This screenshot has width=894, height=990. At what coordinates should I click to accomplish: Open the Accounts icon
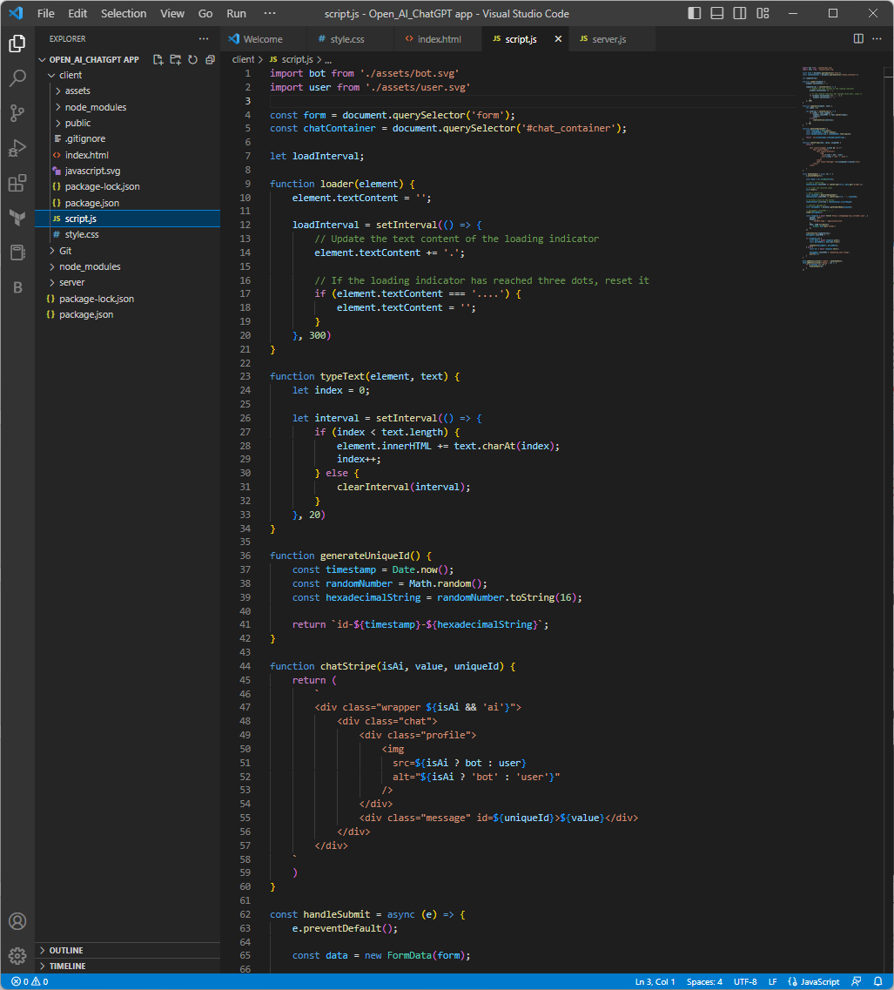pyautogui.click(x=17, y=921)
